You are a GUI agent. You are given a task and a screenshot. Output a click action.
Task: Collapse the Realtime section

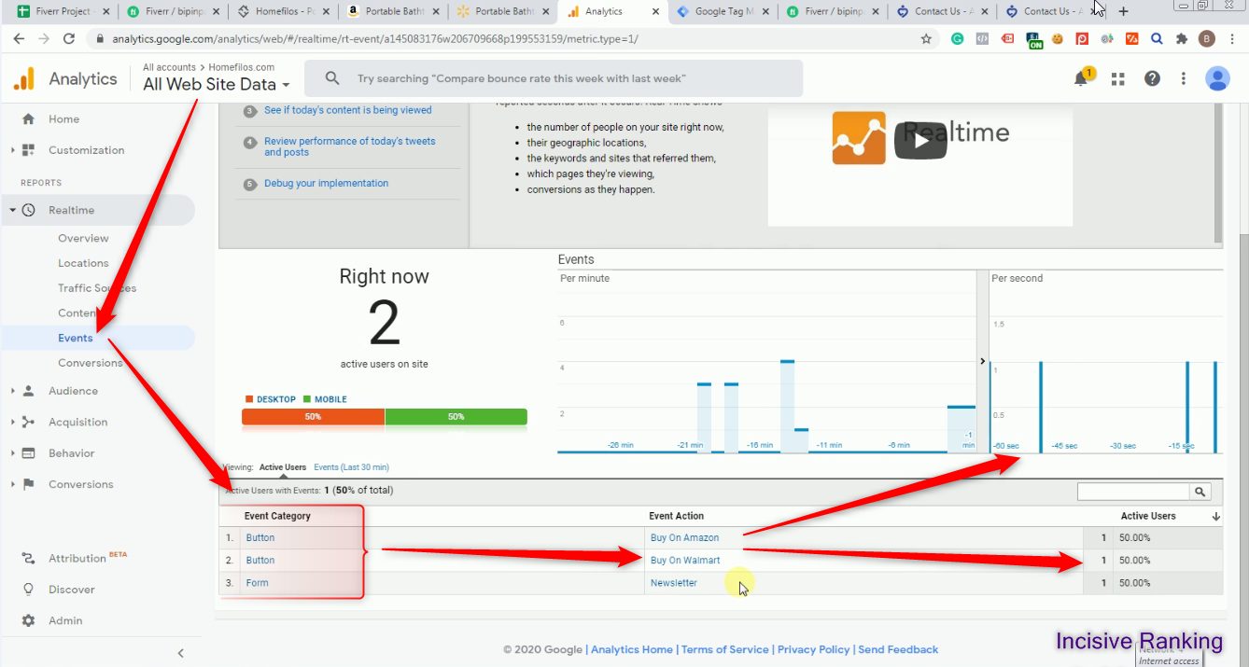tap(12, 210)
